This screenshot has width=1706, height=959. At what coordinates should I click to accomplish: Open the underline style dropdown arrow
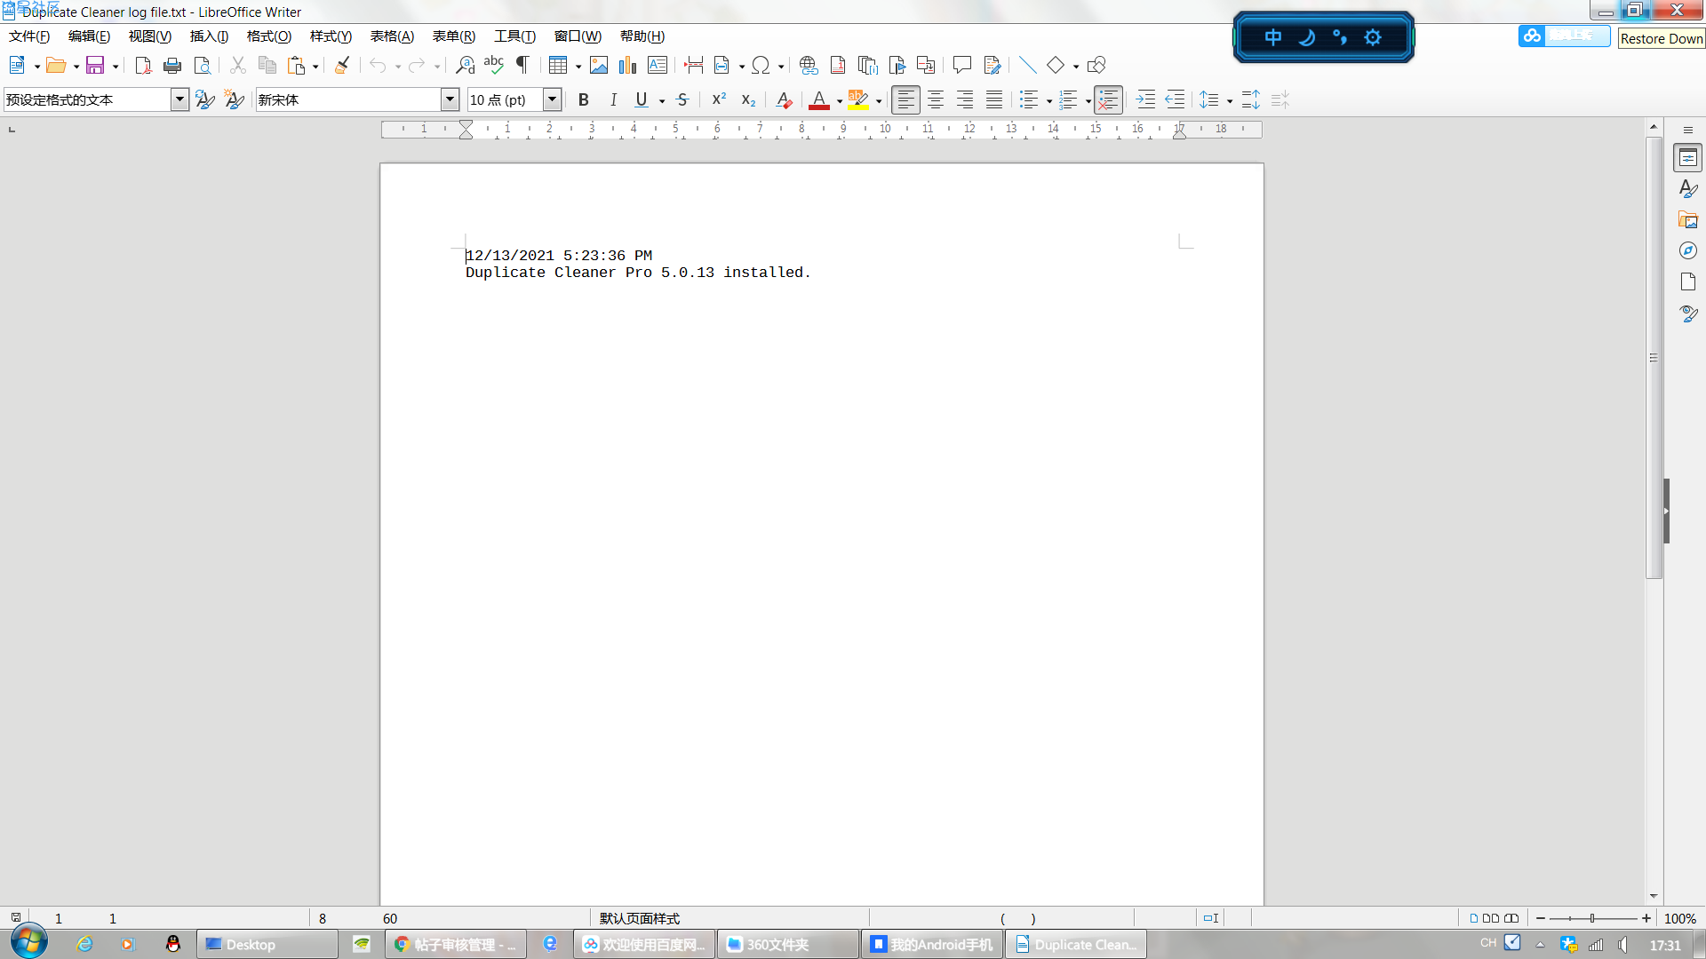(x=662, y=100)
